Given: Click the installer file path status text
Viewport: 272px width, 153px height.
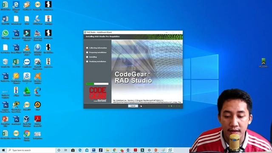Looking at the screenshot, I should pyautogui.click(x=147, y=101).
